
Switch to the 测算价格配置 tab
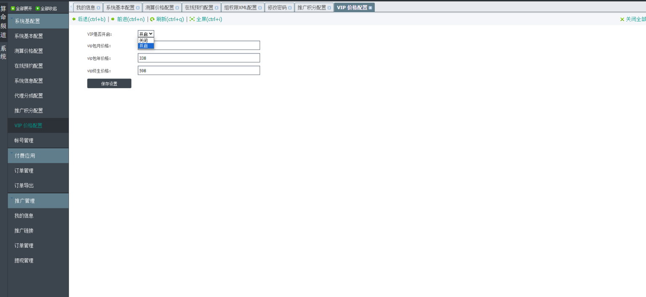pyautogui.click(x=159, y=8)
